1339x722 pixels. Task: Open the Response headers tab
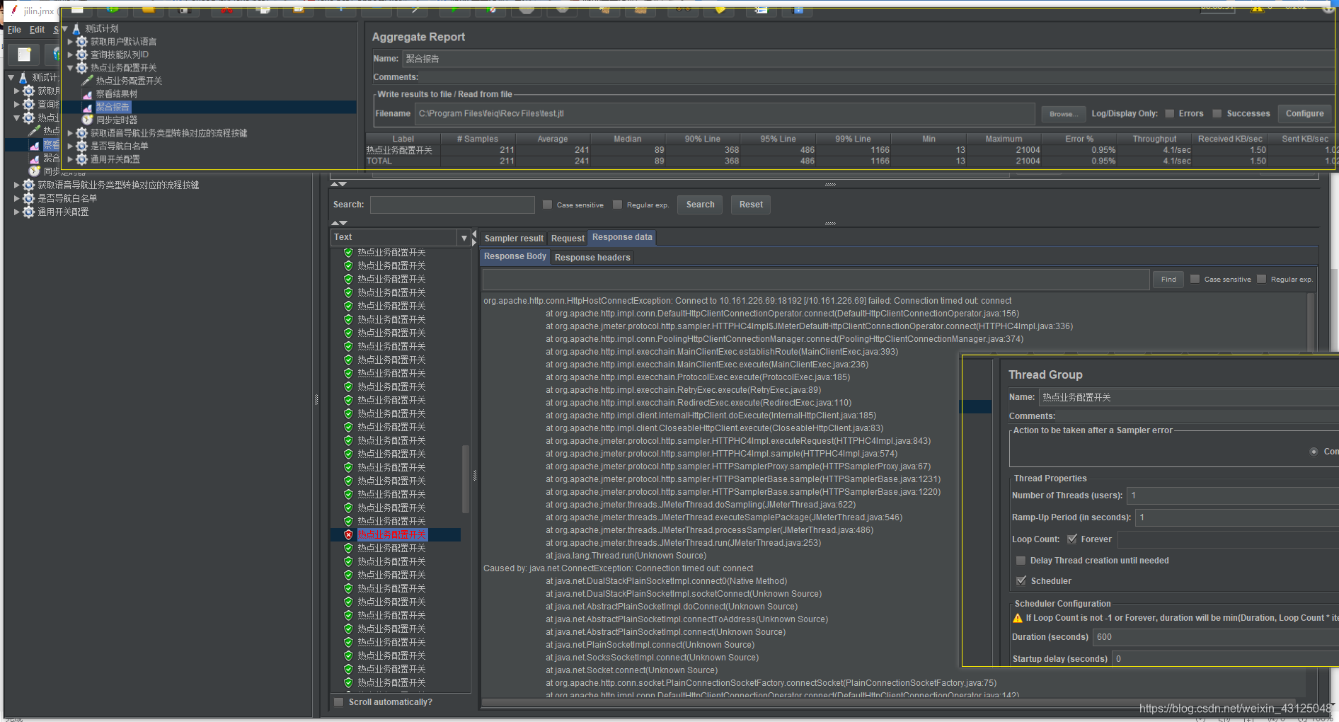(592, 258)
